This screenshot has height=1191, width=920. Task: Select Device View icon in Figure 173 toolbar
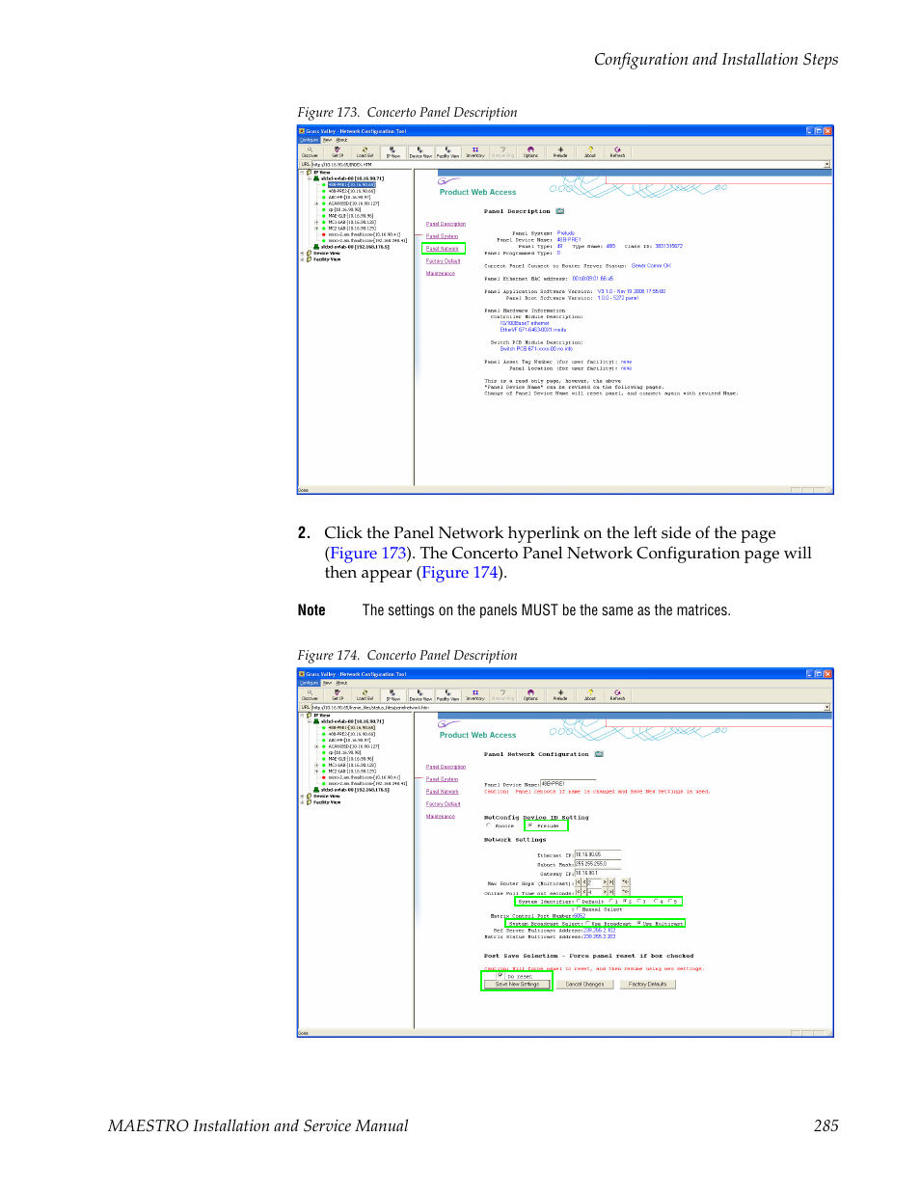(x=420, y=152)
